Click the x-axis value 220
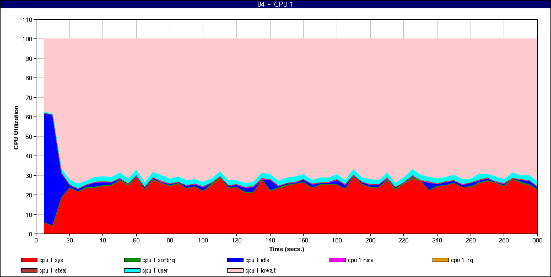The image size is (551, 277). [x=404, y=240]
